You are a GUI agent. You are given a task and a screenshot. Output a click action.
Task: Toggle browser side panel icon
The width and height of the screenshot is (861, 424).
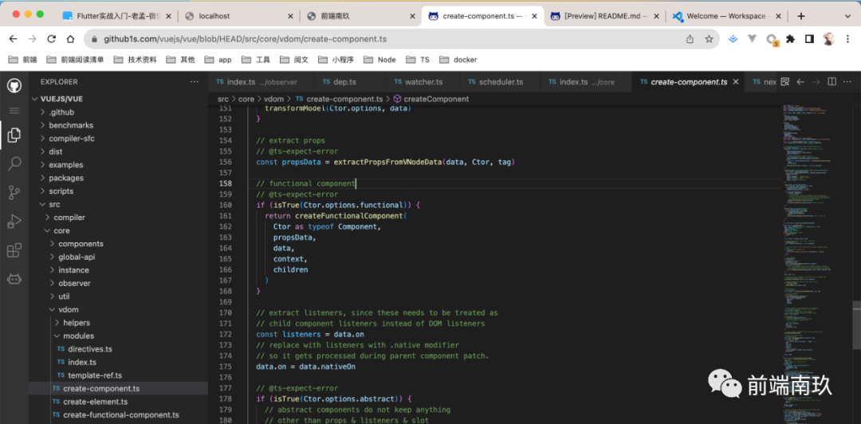(809, 39)
